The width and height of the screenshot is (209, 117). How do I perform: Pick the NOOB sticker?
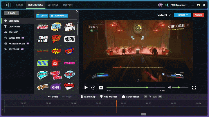tap(42, 63)
